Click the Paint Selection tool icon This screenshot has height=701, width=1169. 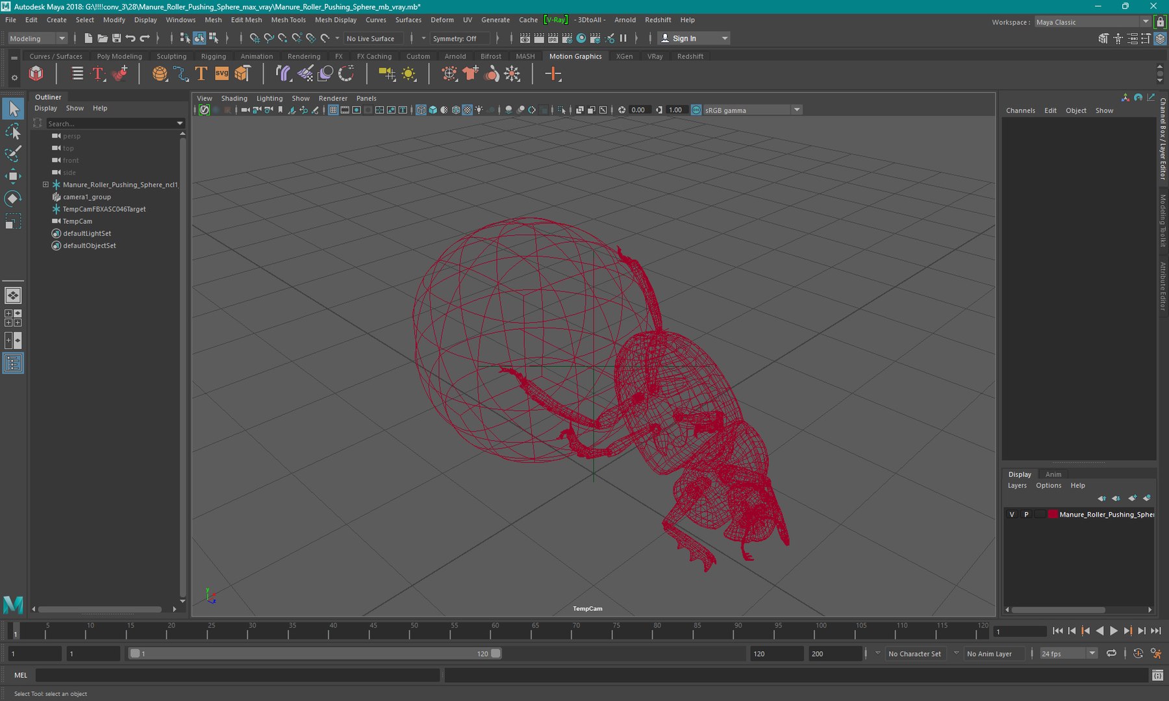pyautogui.click(x=12, y=153)
